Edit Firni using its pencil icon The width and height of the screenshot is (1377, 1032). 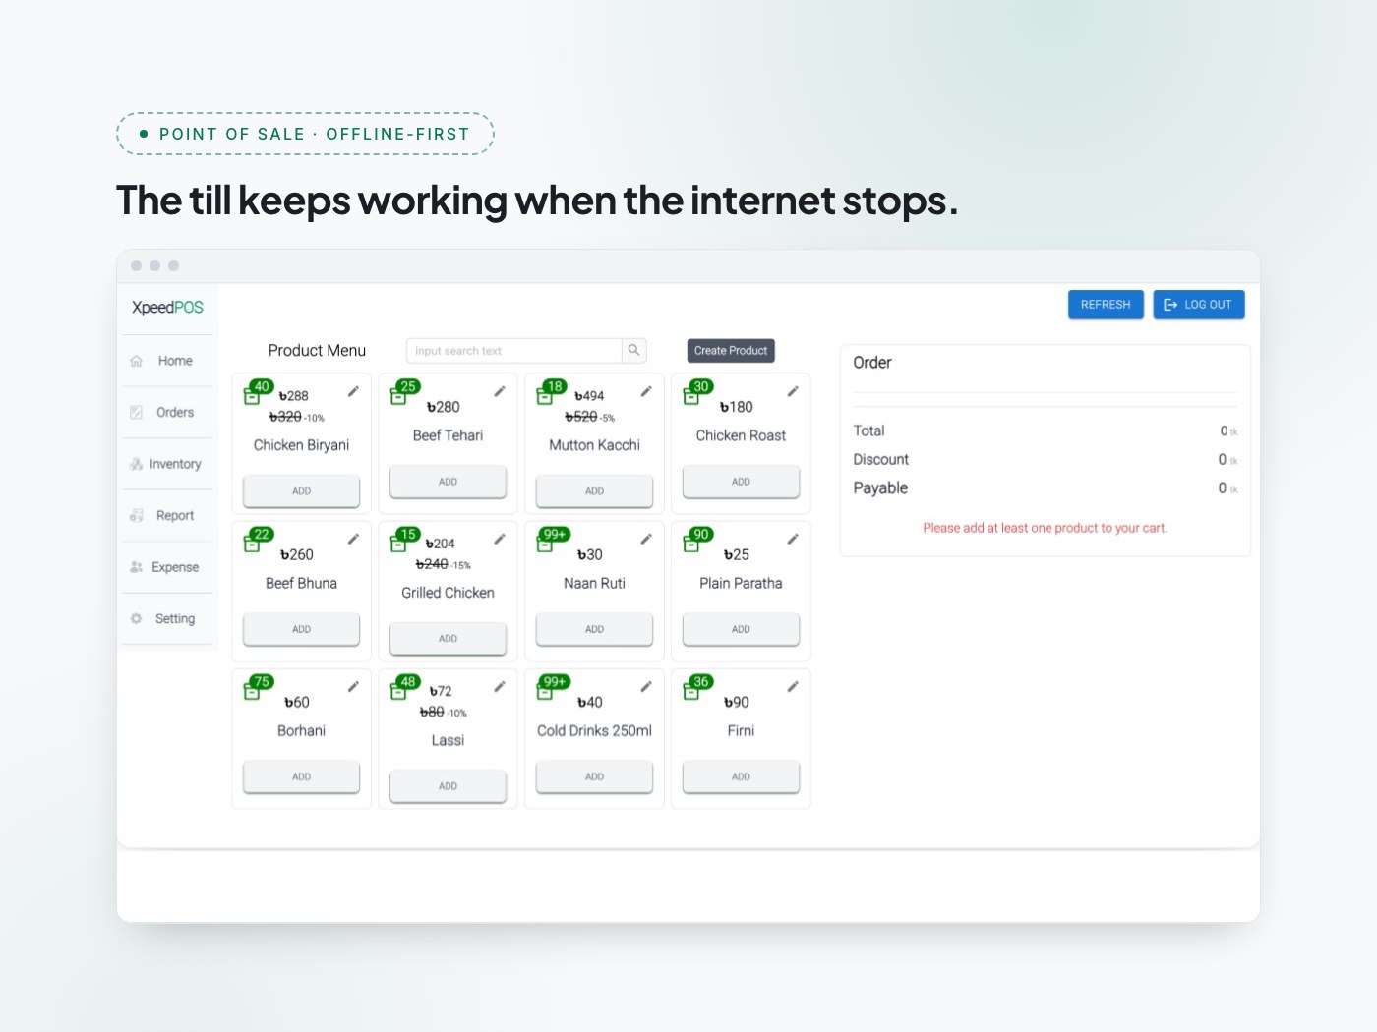coord(793,686)
